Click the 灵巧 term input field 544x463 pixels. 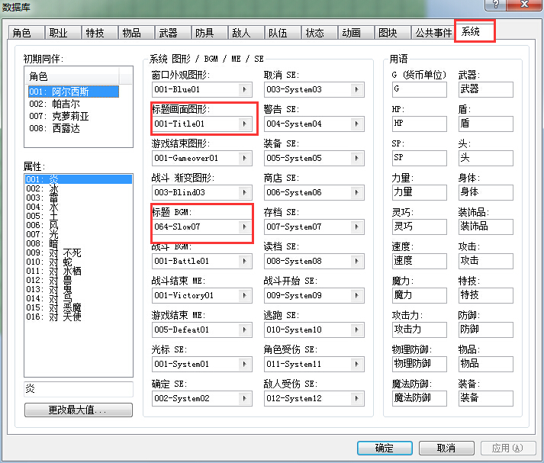point(419,227)
